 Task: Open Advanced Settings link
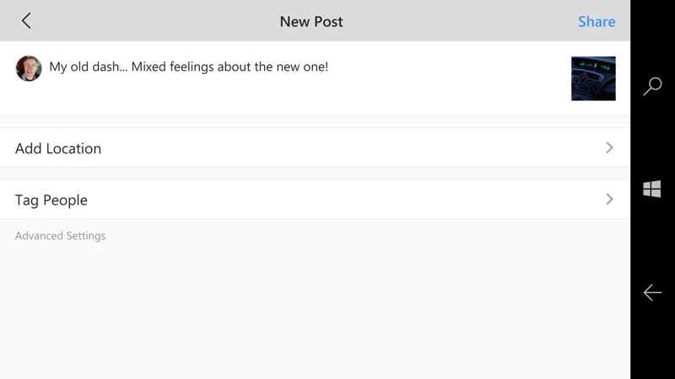(x=60, y=236)
